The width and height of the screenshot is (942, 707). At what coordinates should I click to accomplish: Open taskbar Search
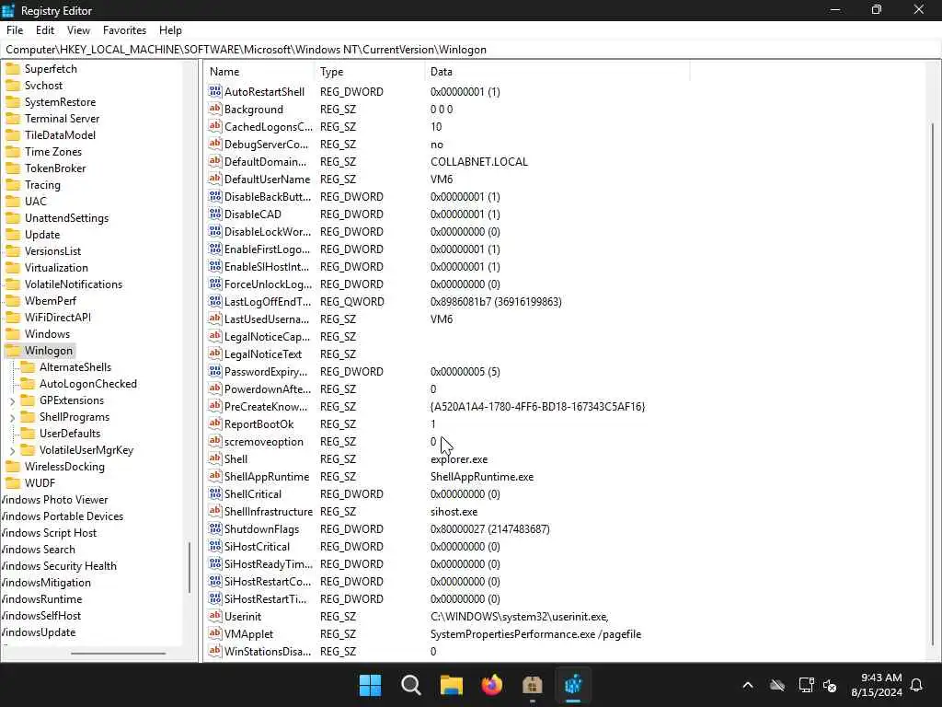[411, 685]
